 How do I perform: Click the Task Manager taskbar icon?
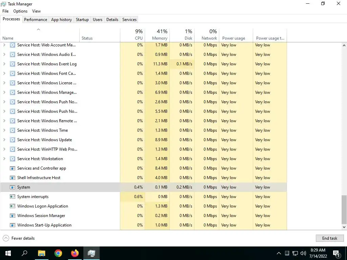(x=91, y=253)
